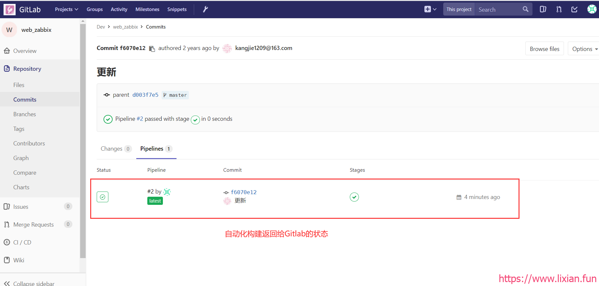Image resolution: width=599 pixels, height=286 pixels.
Task: Click the Overview home icon in sidebar
Action: tap(7, 51)
